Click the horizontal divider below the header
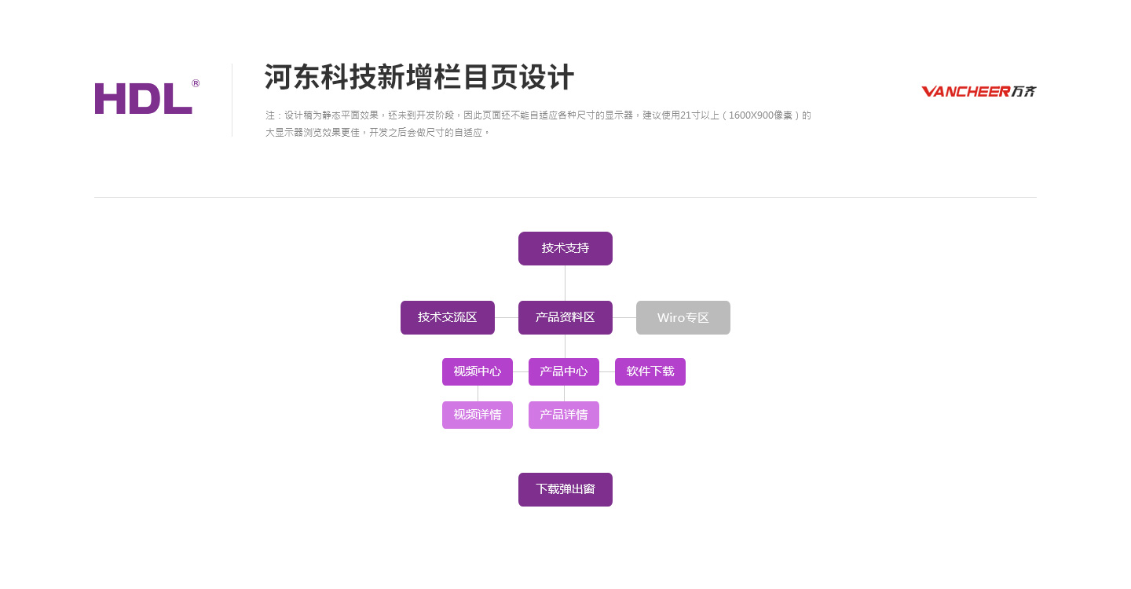 [x=565, y=197]
